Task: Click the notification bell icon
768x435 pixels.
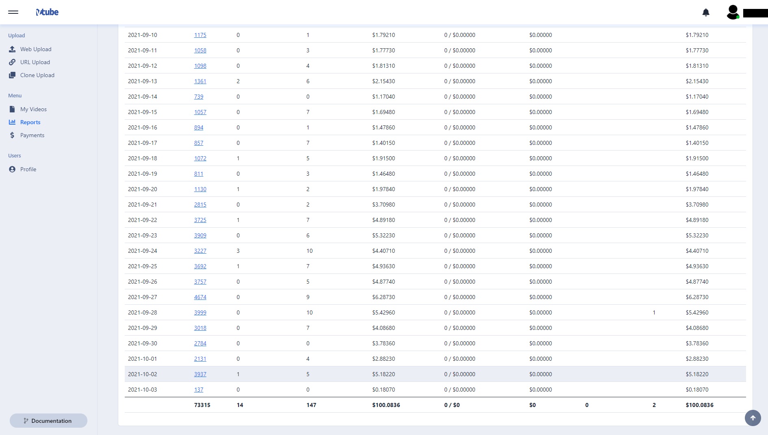Action: 706,12
